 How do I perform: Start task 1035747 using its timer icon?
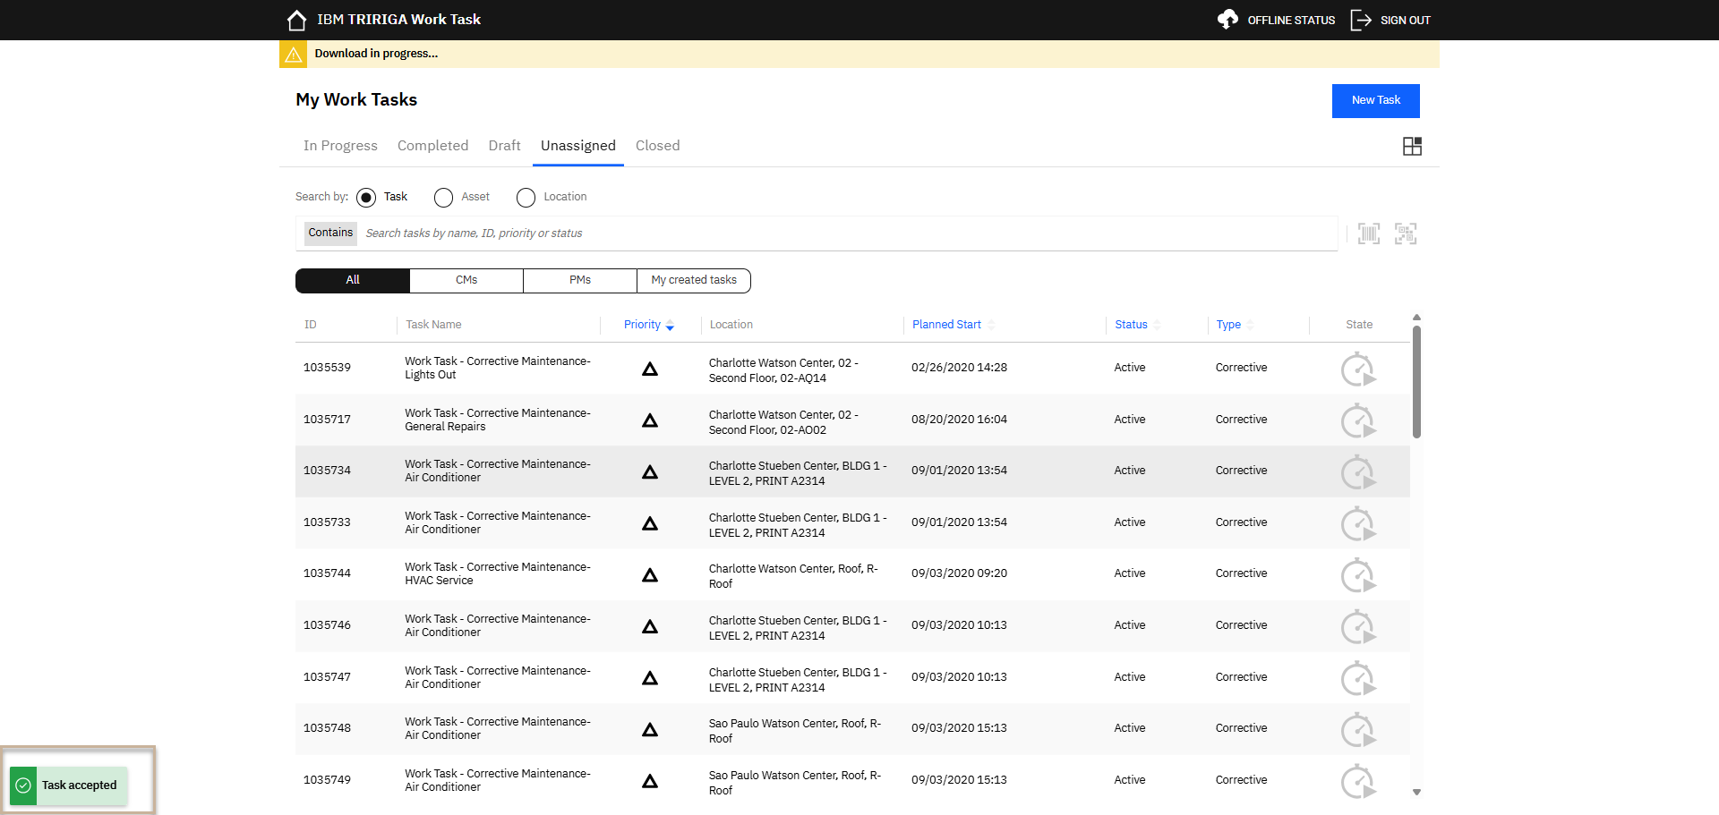[x=1358, y=679]
